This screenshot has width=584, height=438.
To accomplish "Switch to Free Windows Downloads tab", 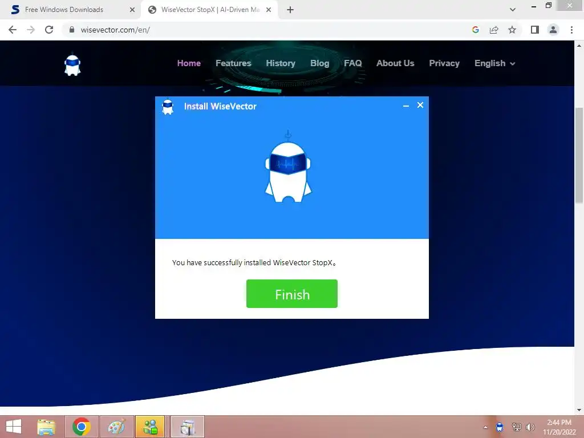I will [x=70, y=10].
